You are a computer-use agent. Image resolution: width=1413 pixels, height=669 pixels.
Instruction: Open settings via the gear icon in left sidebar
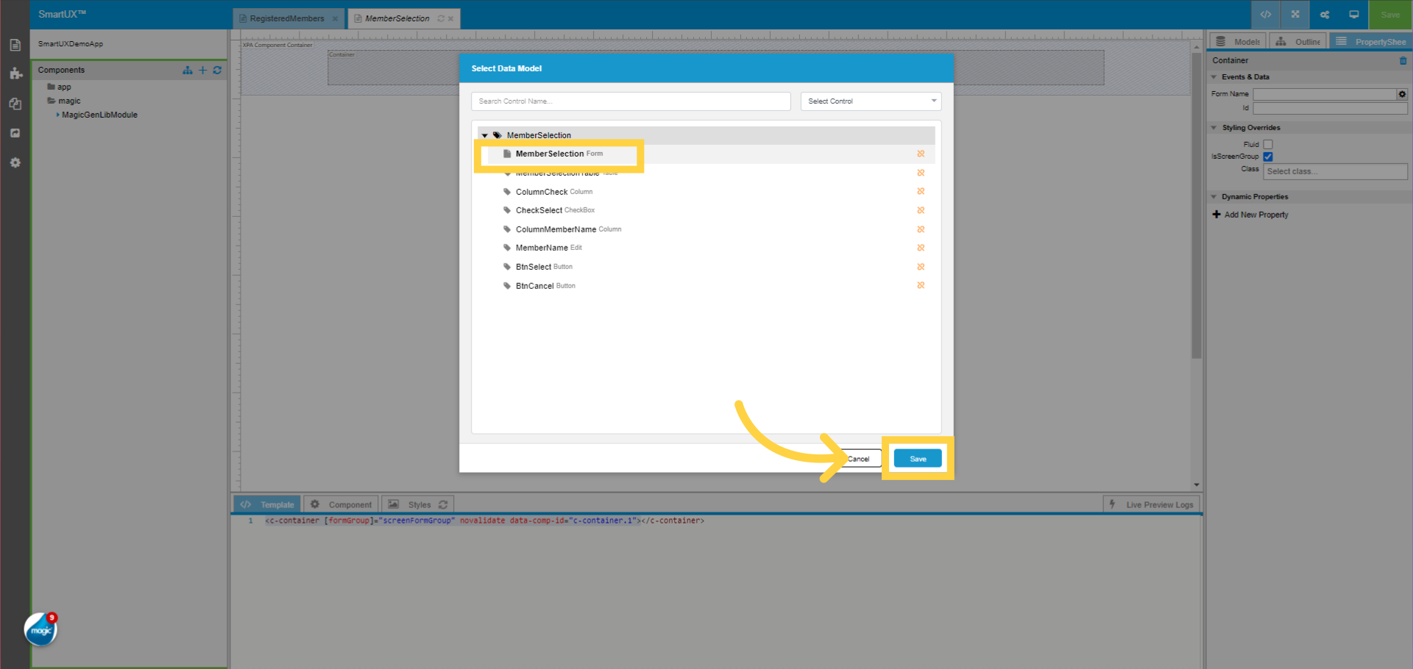tap(15, 162)
